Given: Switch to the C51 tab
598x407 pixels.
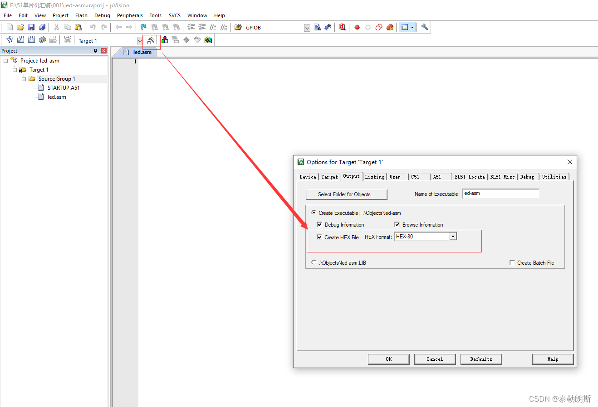Looking at the screenshot, I should [x=415, y=177].
